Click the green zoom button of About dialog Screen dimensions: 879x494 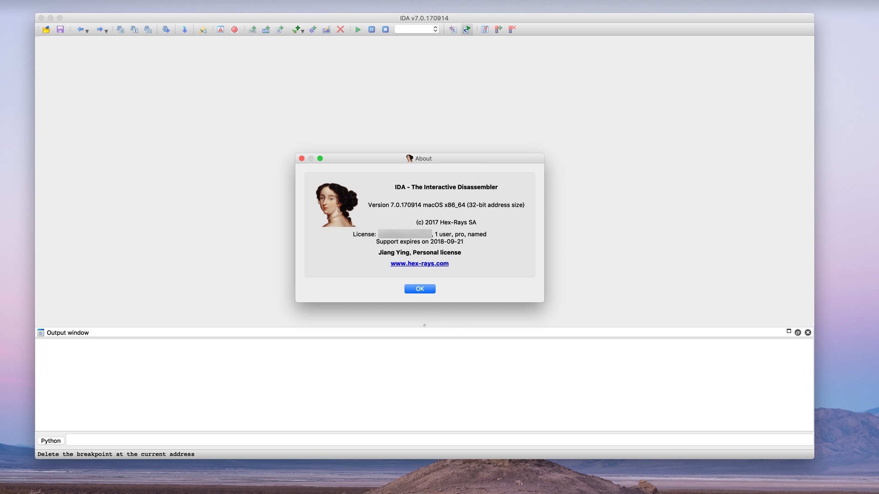(320, 158)
